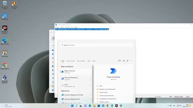This screenshot has width=193, height=108.
Task: Select Power Automate best match result
Action: click(x=76, y=72)
